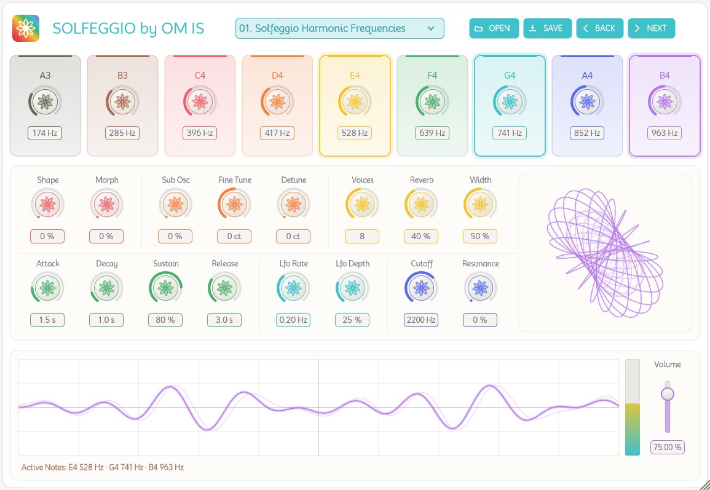This screenshot has height=490, width=710.
Task: Enable the D4 note card
Action: [x=278, y=106]
